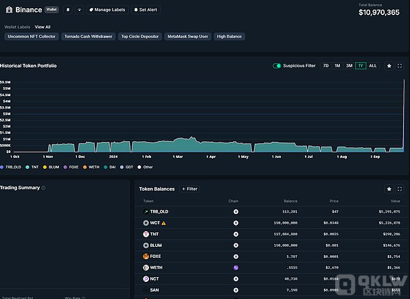Image resolution: width=410 pixels, height=299 pixels.
Task: Click TRB_OLD value $5,291,075
Action: (x=389, y=212)
